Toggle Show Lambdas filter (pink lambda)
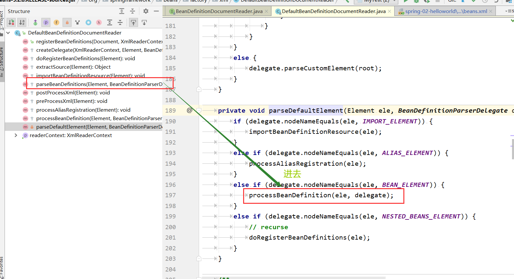514x279 pixels. (99, 22)
